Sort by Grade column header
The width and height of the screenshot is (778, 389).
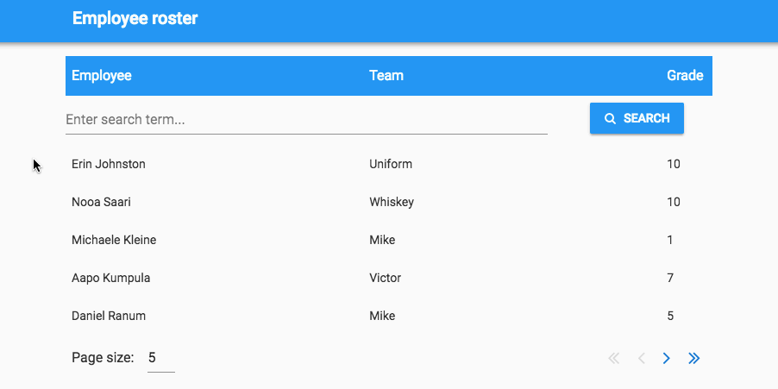pos(685,75)
